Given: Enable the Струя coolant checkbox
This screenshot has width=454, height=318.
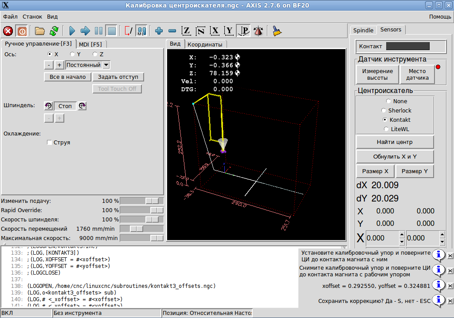Looking at the screenshot, I should pos(50,143).
